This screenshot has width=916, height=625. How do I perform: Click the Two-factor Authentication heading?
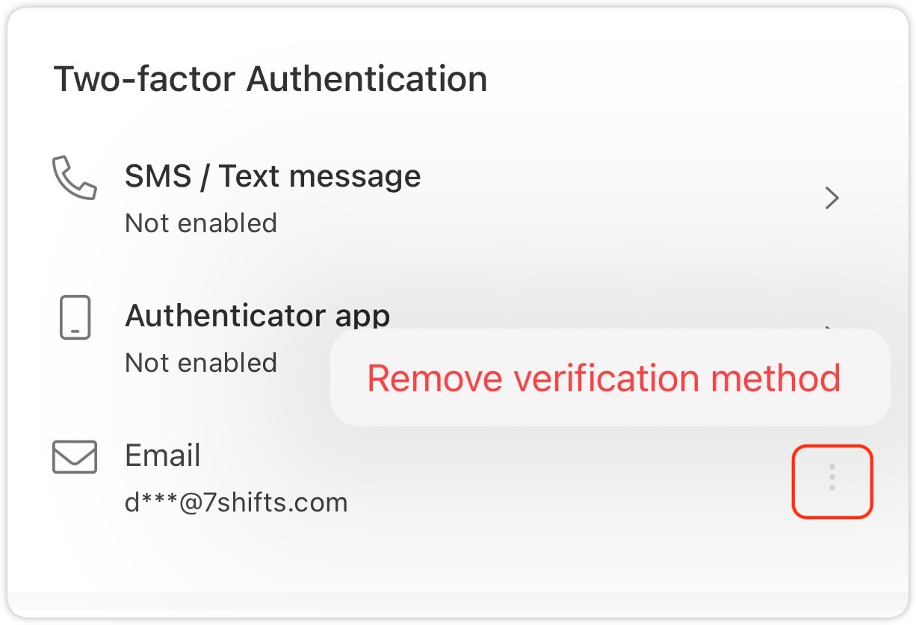click(x=270, y=78)
